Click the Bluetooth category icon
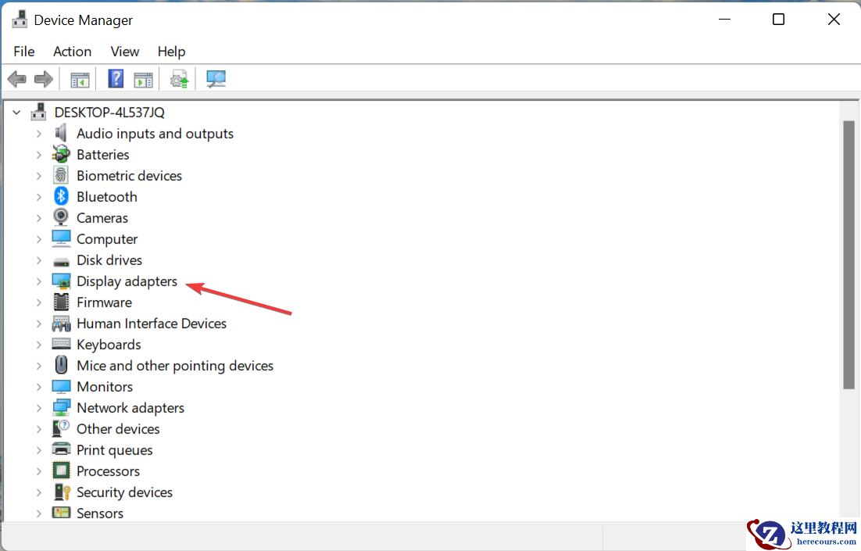 [61, 196]
